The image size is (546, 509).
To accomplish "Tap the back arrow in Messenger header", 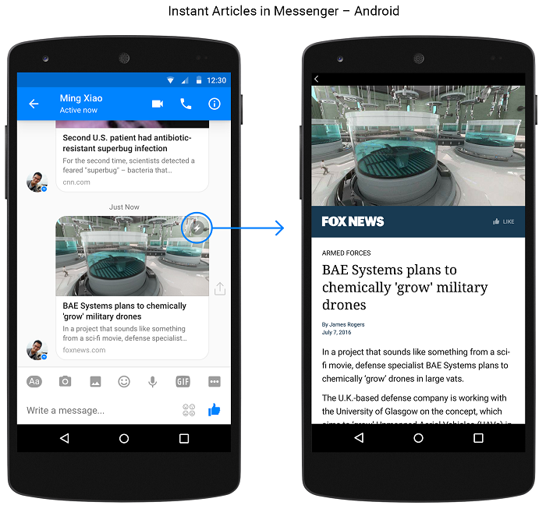I will coord(34,104).
